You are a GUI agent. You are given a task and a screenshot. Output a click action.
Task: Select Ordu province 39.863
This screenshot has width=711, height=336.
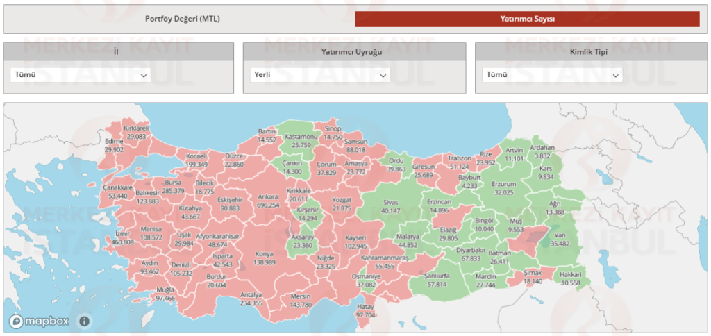coord(396,164)
